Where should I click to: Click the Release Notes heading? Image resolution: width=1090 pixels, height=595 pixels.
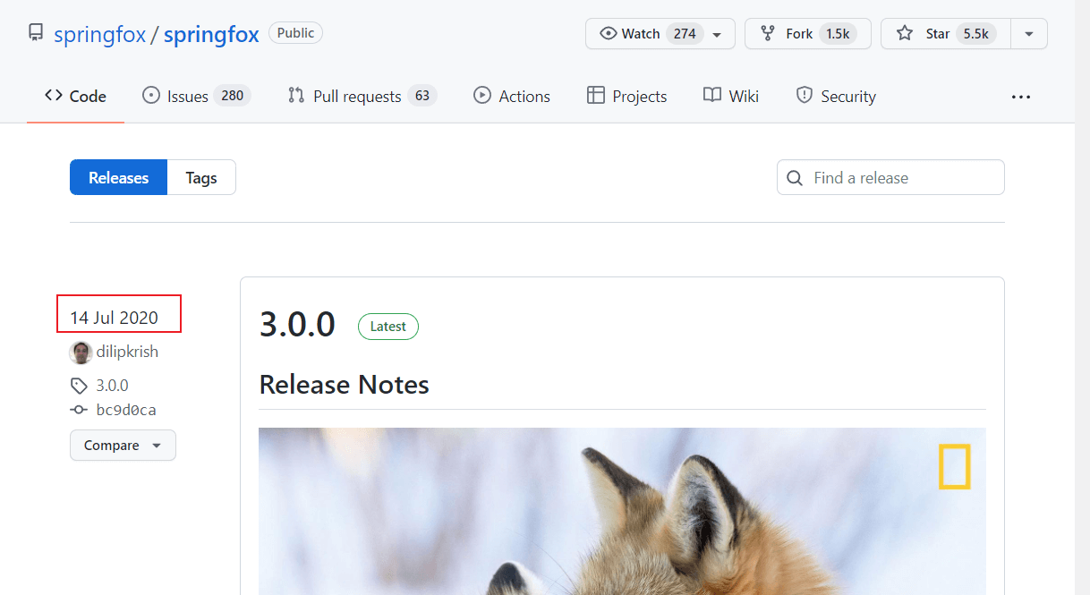tap(345, 385)
